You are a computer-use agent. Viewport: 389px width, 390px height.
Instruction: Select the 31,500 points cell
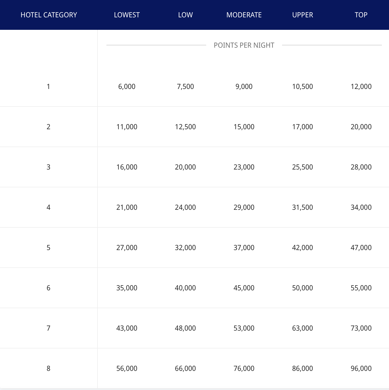302,207
